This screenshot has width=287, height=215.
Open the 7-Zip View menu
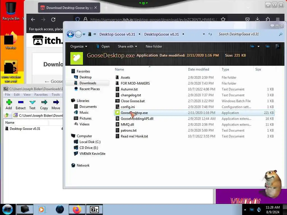(x=27, y=95)
